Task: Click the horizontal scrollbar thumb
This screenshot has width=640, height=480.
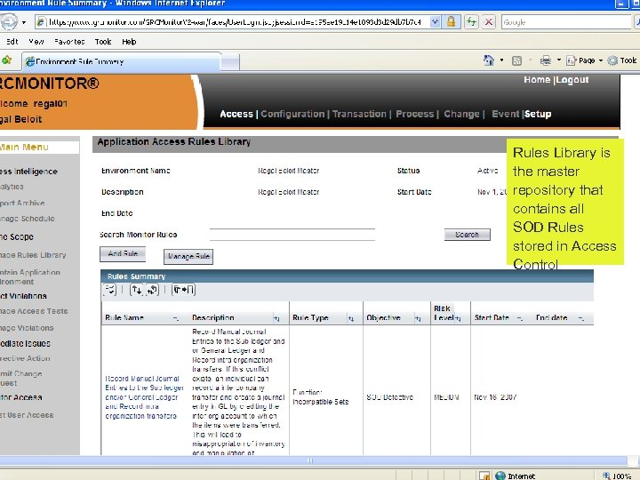Action: 310,460
